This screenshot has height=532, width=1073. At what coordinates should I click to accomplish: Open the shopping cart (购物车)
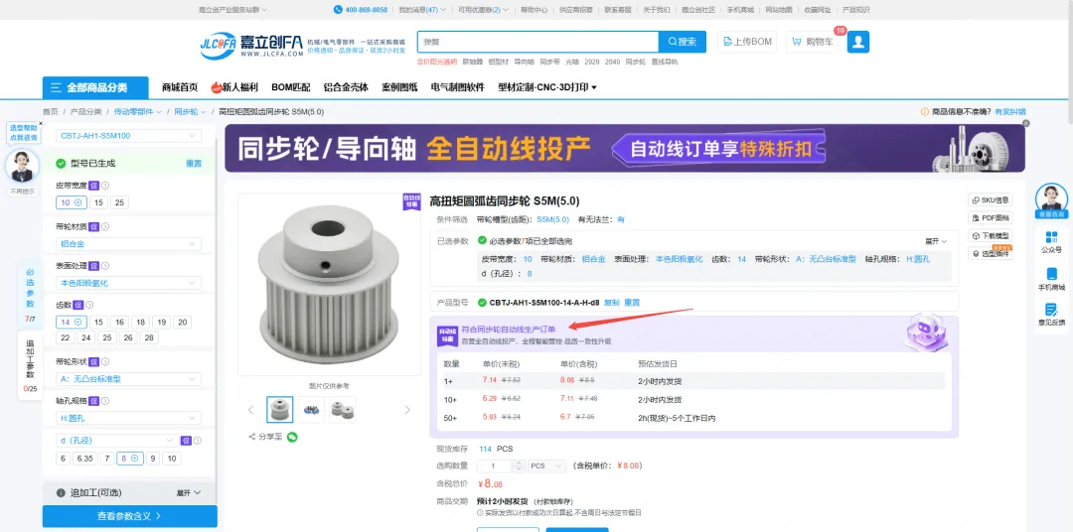coord(812,42)
